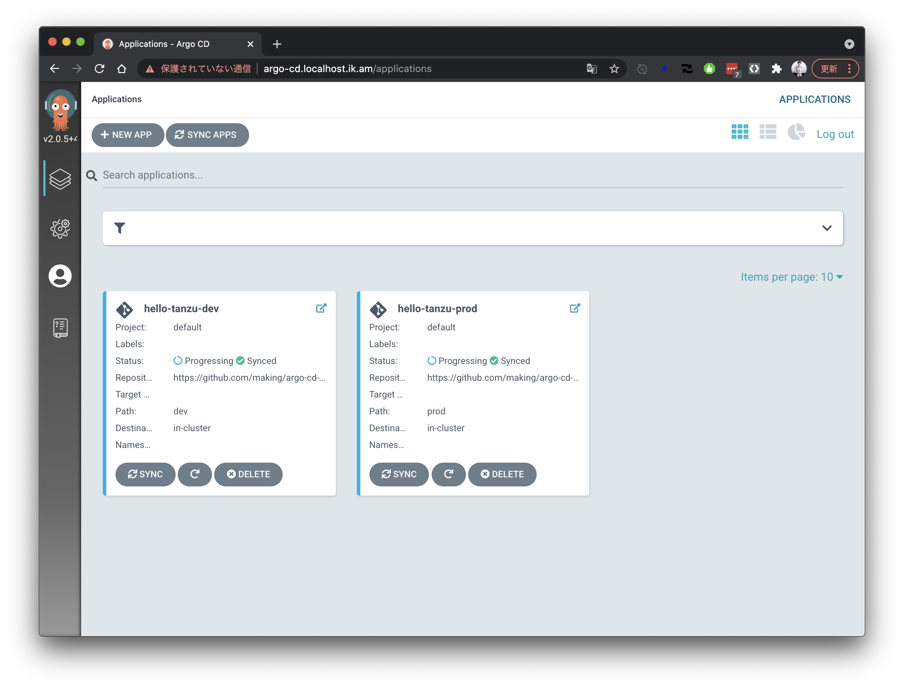Switch to tiles grid view
Screen dimensions: 904x688
(x=740, y=132)
